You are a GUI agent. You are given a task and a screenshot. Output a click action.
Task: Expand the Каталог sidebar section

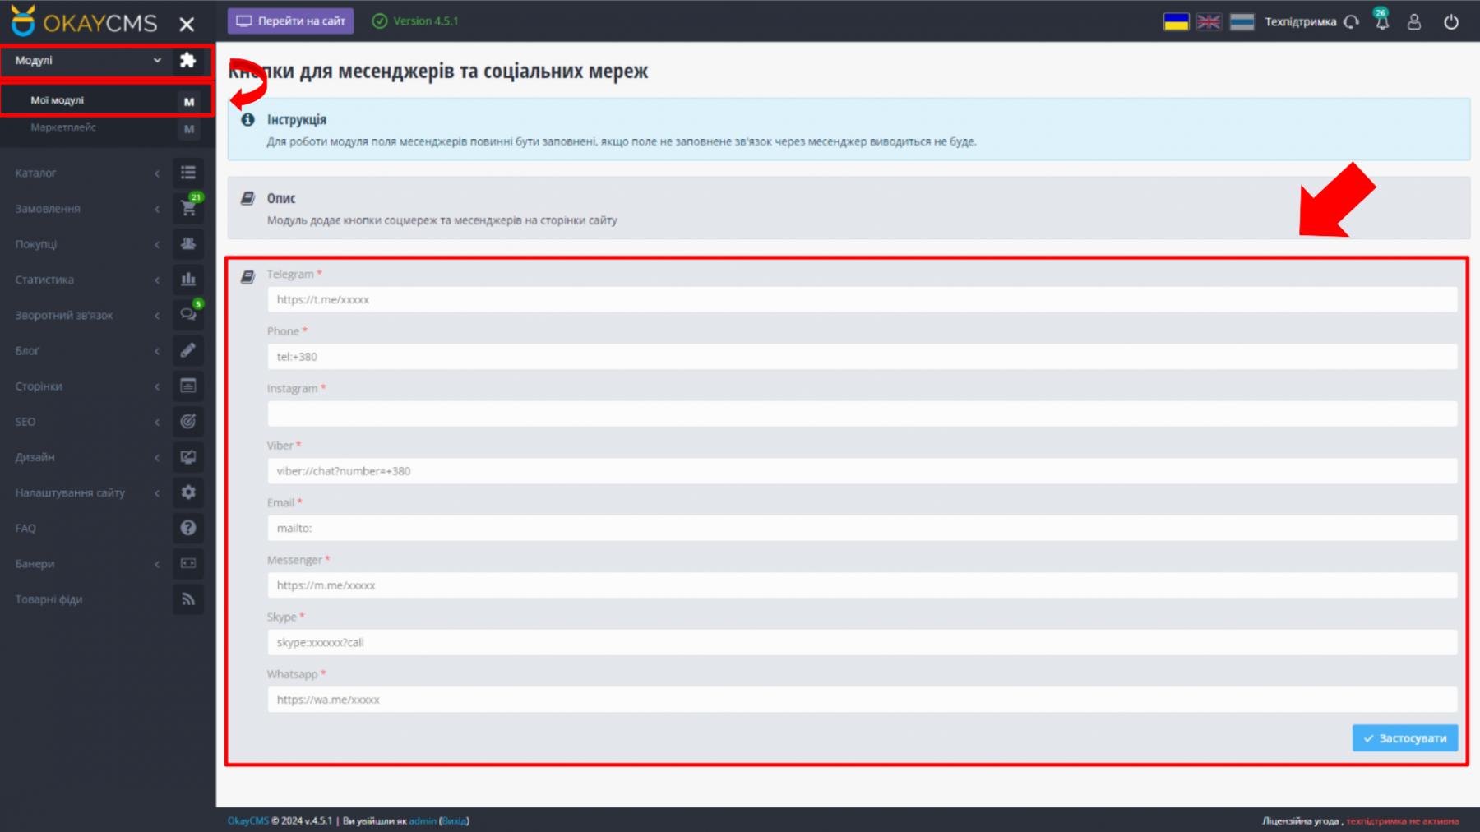(86, 173)
